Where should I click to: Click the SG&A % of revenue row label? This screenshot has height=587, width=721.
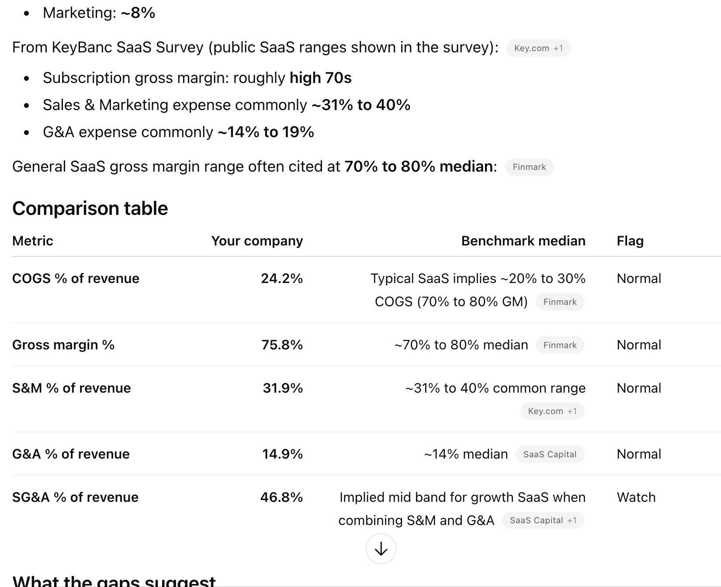click(x=75, y=497)
